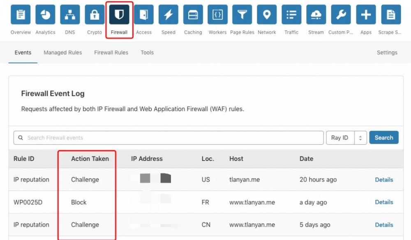View Details for the WP0025D block event
411x240 pixels.
[x=384, y=202]
